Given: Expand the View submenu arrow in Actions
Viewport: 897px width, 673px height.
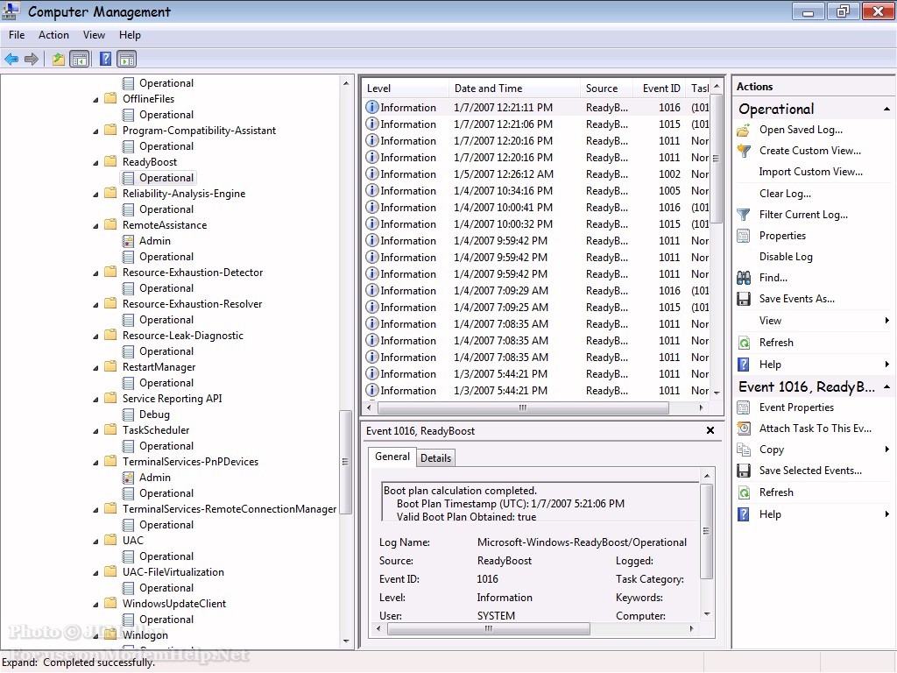Looking at the screenshot, I should coord(886,321).
